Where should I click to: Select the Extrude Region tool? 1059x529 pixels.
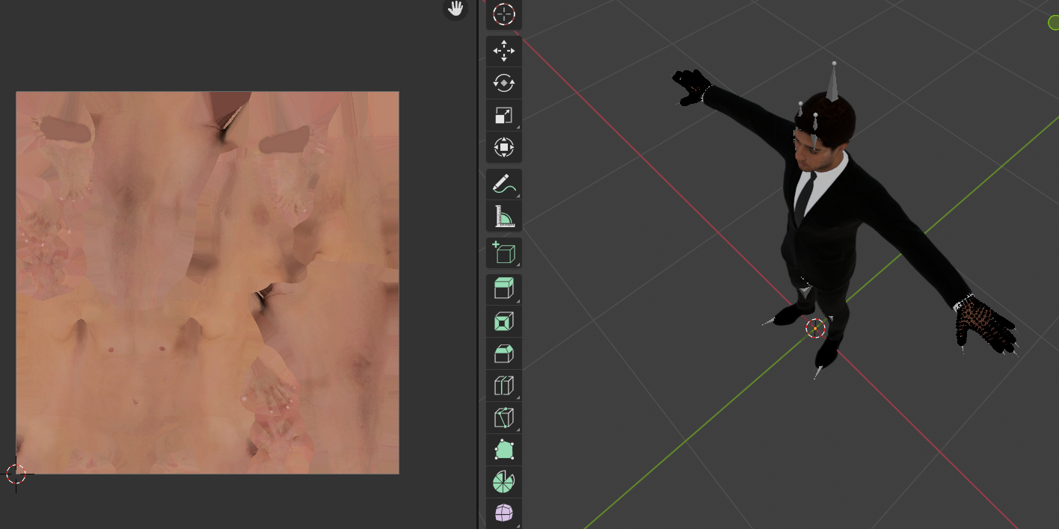tap(504, 289)
